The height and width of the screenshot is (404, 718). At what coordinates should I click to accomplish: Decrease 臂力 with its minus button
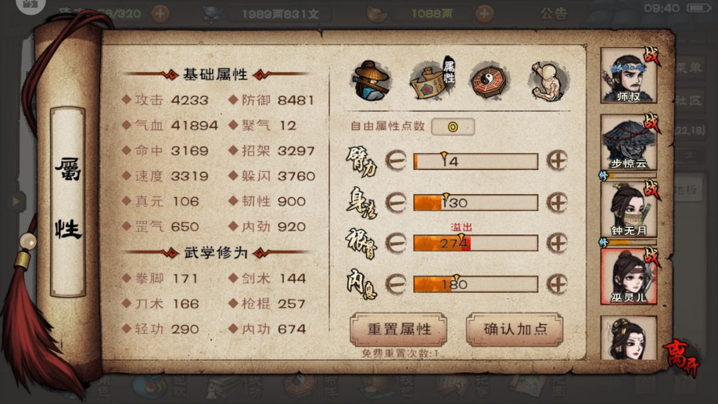click(396, 161)
